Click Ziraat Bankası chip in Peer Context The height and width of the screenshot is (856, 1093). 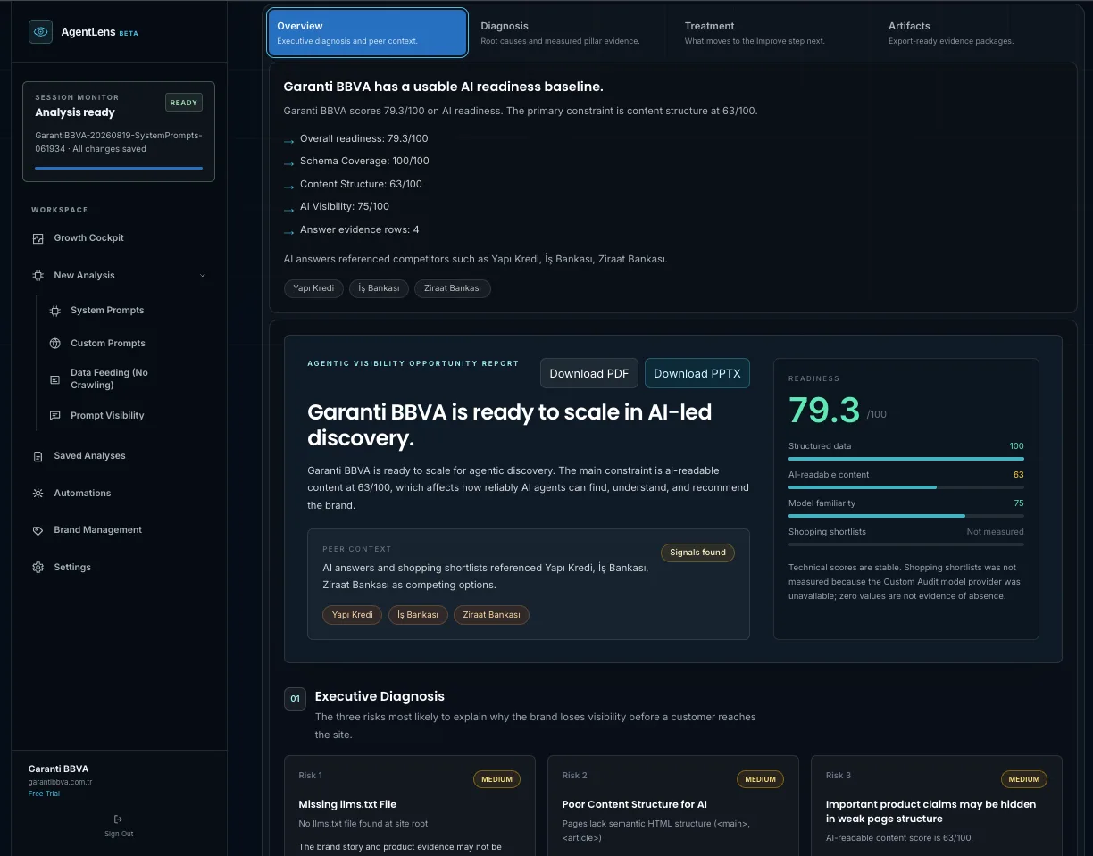click(491, 615)
